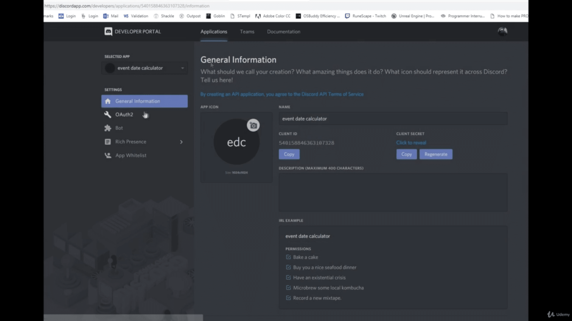The image size is (572, 321).
Task: Click the Developer Portal home icon
Action: pyautogui.click(x=108, y=31)
